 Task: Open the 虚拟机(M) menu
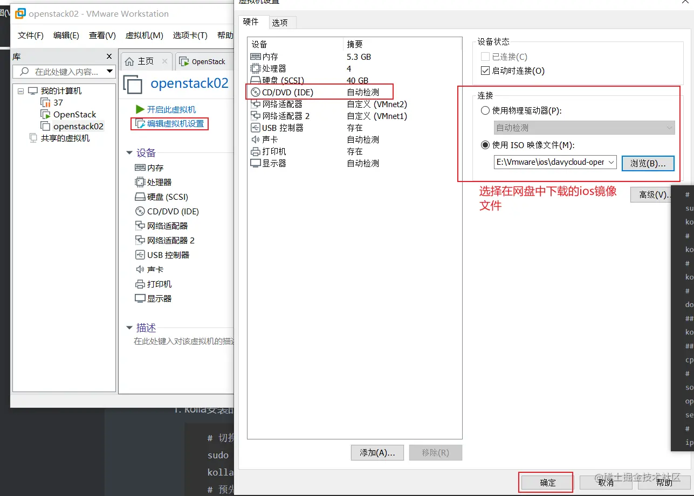pyautogui.click(x=144, y=35)
